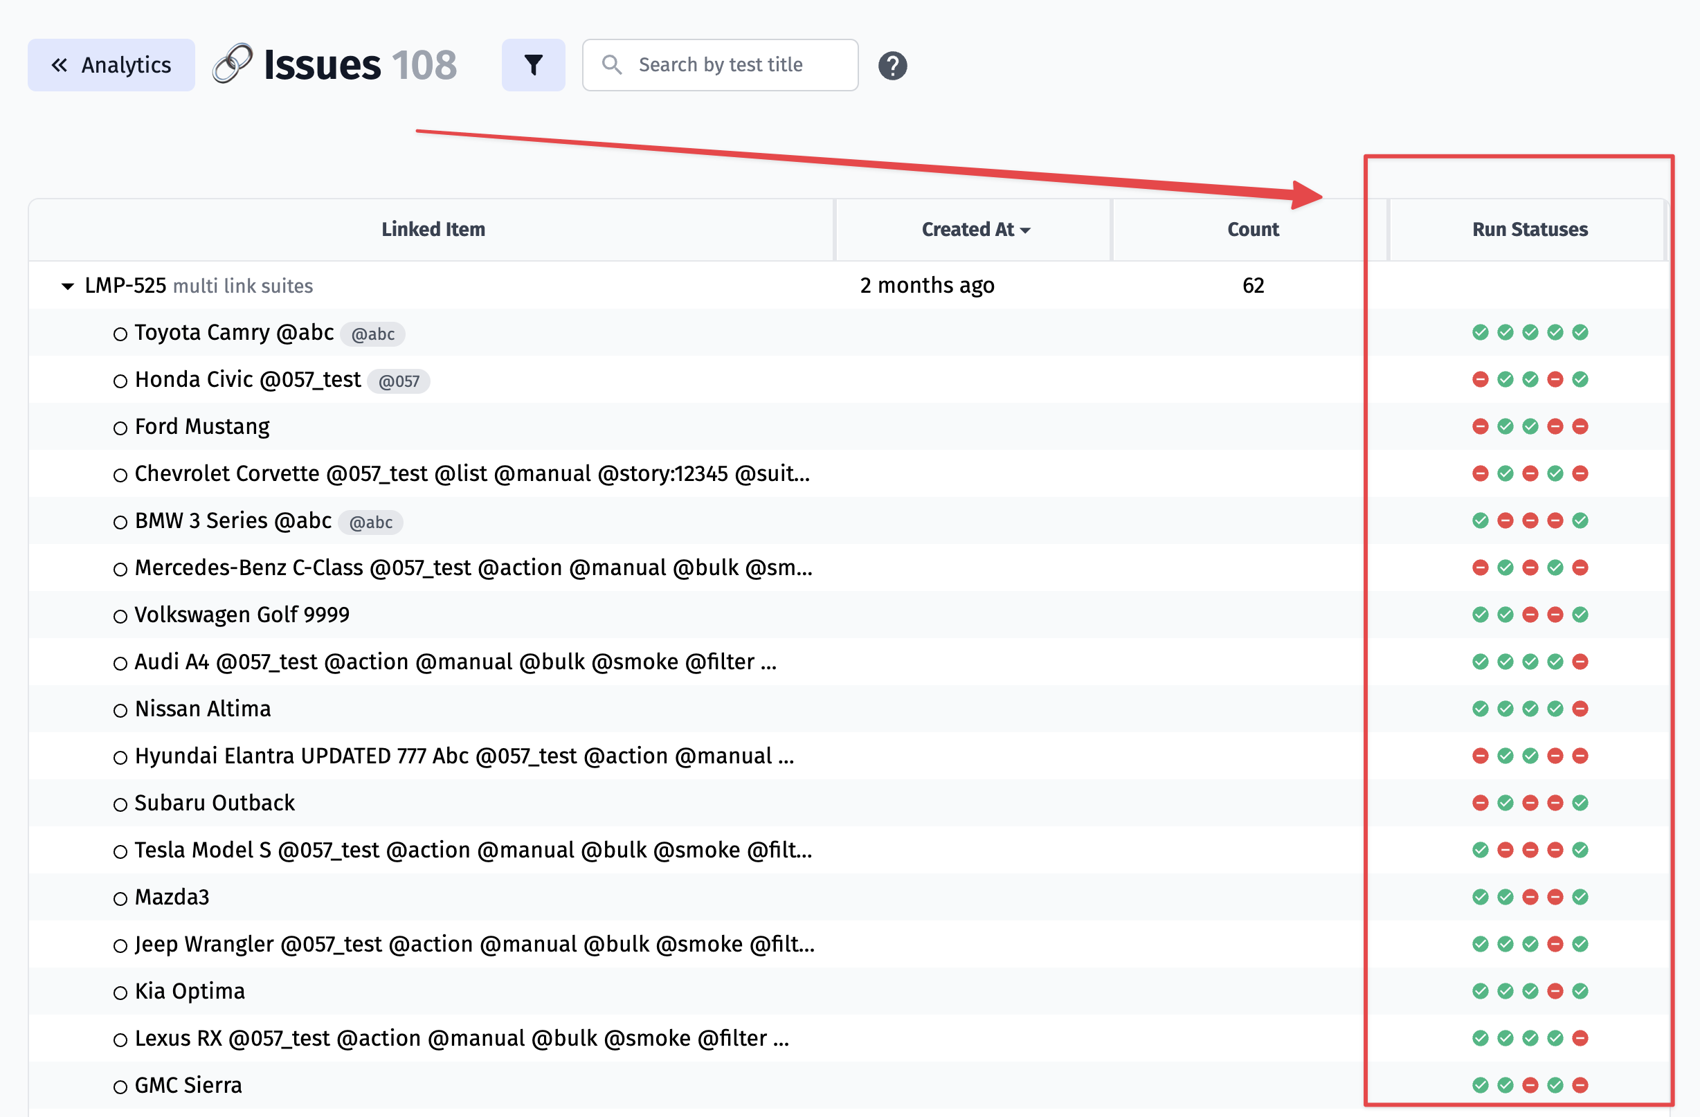Screen dimensions: 1700x1117
Task: Click the last failed status for Lexus RX
Action: 1580,1038
